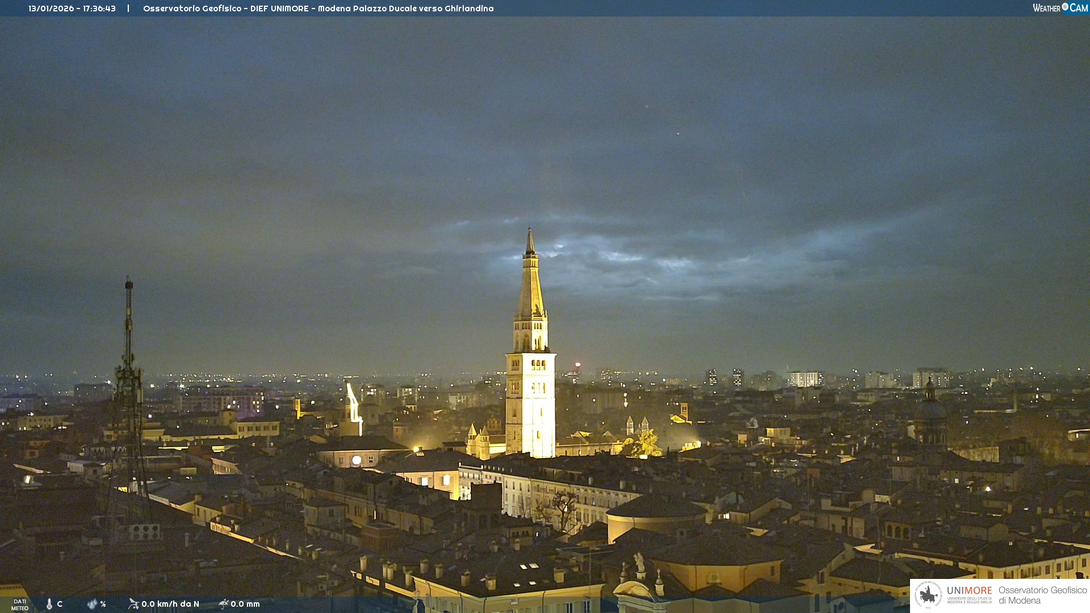1090x613 pixels.
Task: Click the wind speed icon
Action: [133, 604]
